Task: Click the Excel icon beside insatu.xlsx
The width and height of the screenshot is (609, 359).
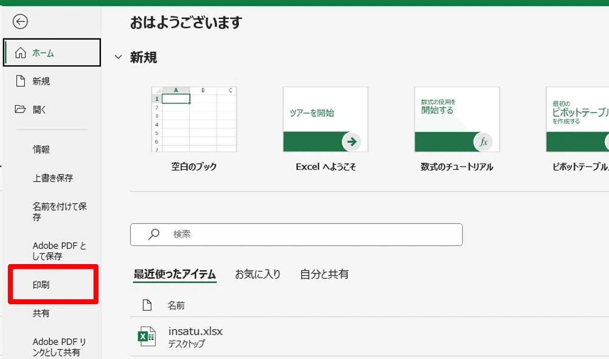Action: [147, 336]
